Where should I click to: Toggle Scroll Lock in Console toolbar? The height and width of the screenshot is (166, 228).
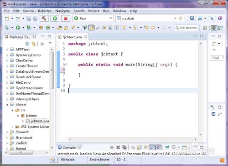tap(140, 147)
